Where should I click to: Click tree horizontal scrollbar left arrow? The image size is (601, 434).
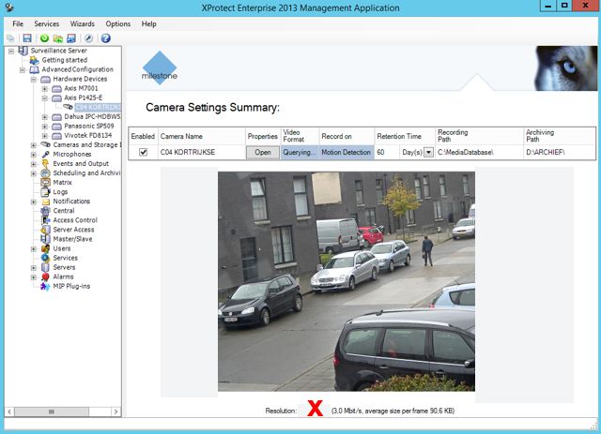[x=9, y=412]
